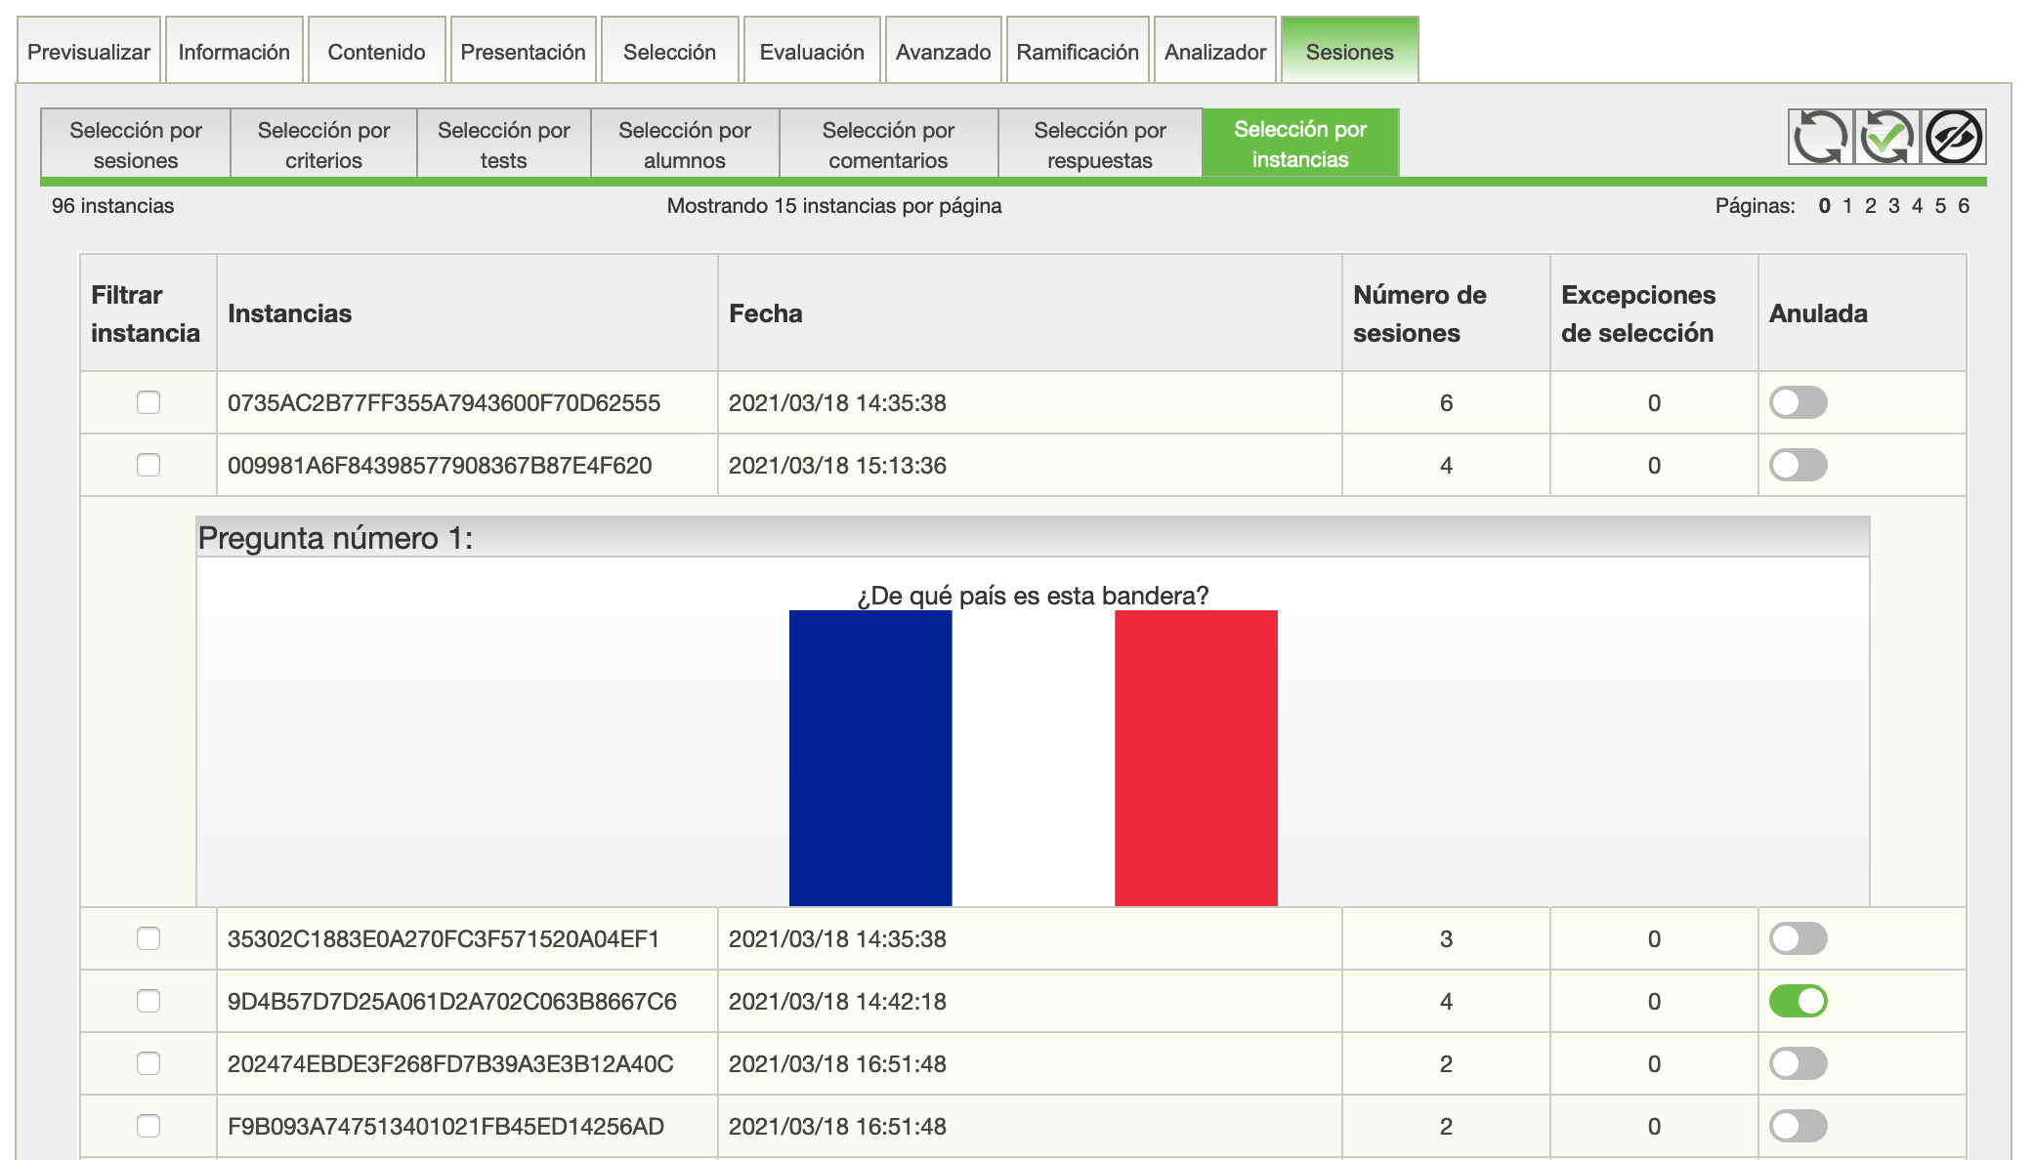Choose 'Selección por comentarios' sub-tab

(888, 145)
